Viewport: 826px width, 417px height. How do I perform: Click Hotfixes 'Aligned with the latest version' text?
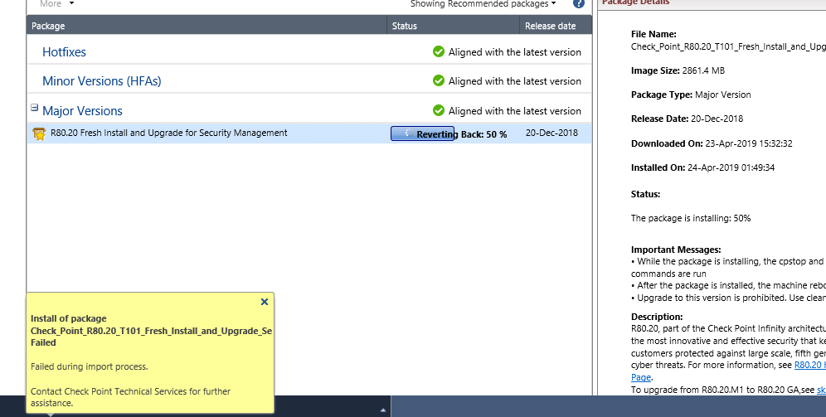[x=515, y=52]
